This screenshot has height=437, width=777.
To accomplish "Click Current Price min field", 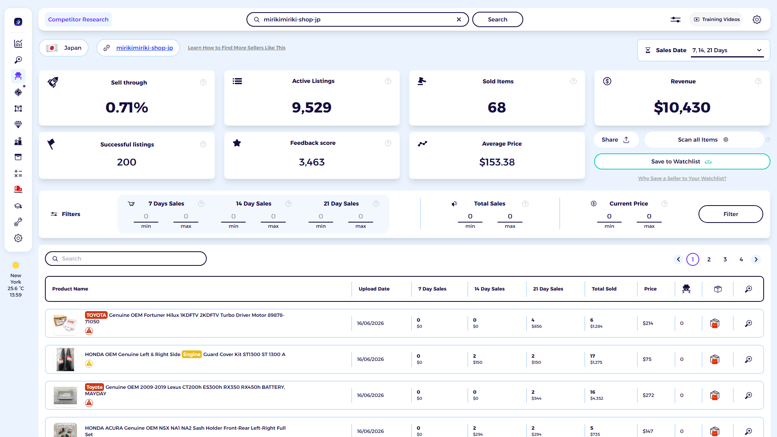I will [609, 216].
